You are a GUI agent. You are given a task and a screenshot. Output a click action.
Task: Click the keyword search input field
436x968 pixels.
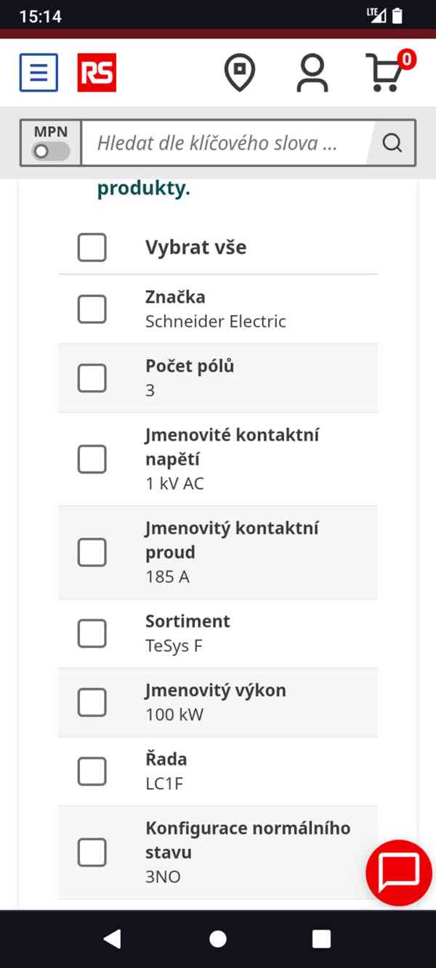click(225, 143)
